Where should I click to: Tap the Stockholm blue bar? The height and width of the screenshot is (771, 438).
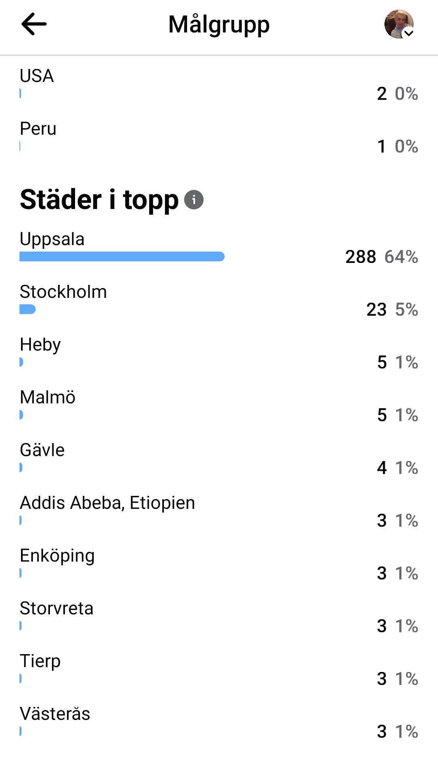click(28, 309)
